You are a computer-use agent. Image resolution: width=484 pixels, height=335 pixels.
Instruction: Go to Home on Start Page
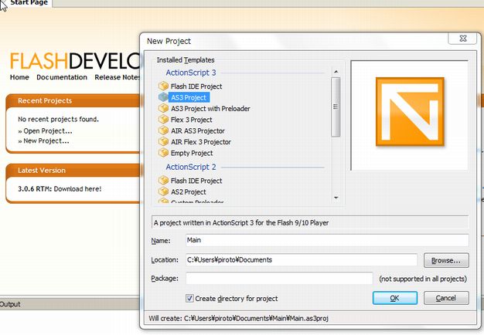19,77
